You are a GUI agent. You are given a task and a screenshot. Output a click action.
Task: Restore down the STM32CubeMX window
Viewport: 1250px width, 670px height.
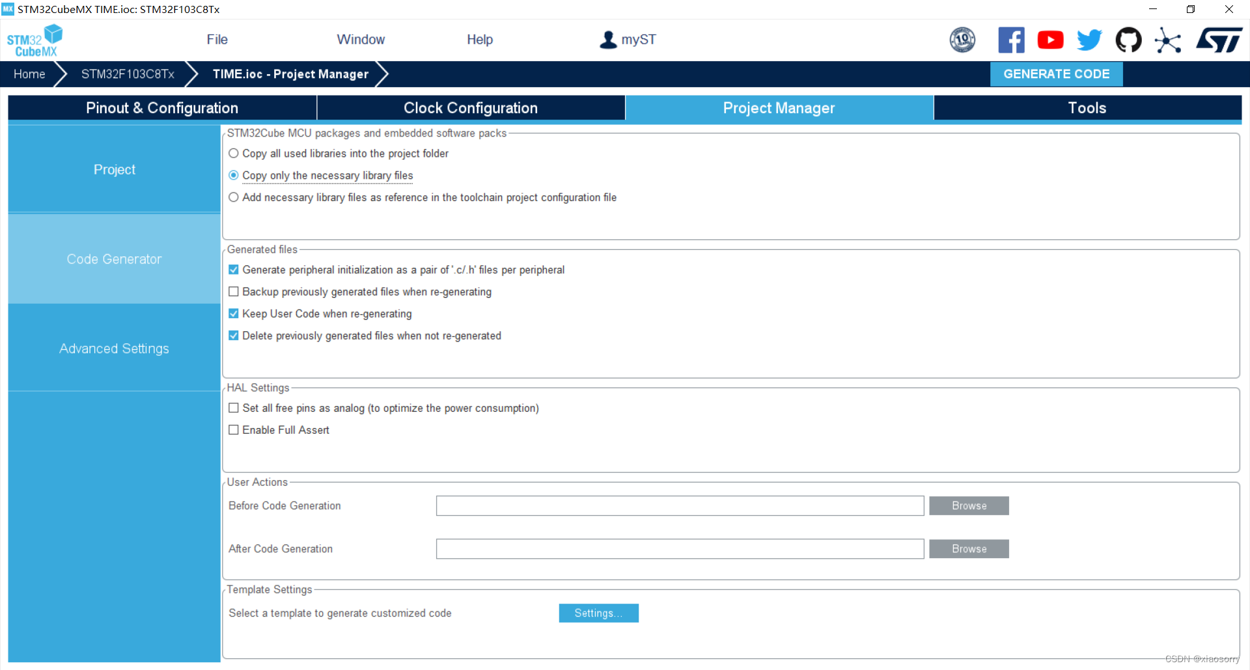(1191, 9)
